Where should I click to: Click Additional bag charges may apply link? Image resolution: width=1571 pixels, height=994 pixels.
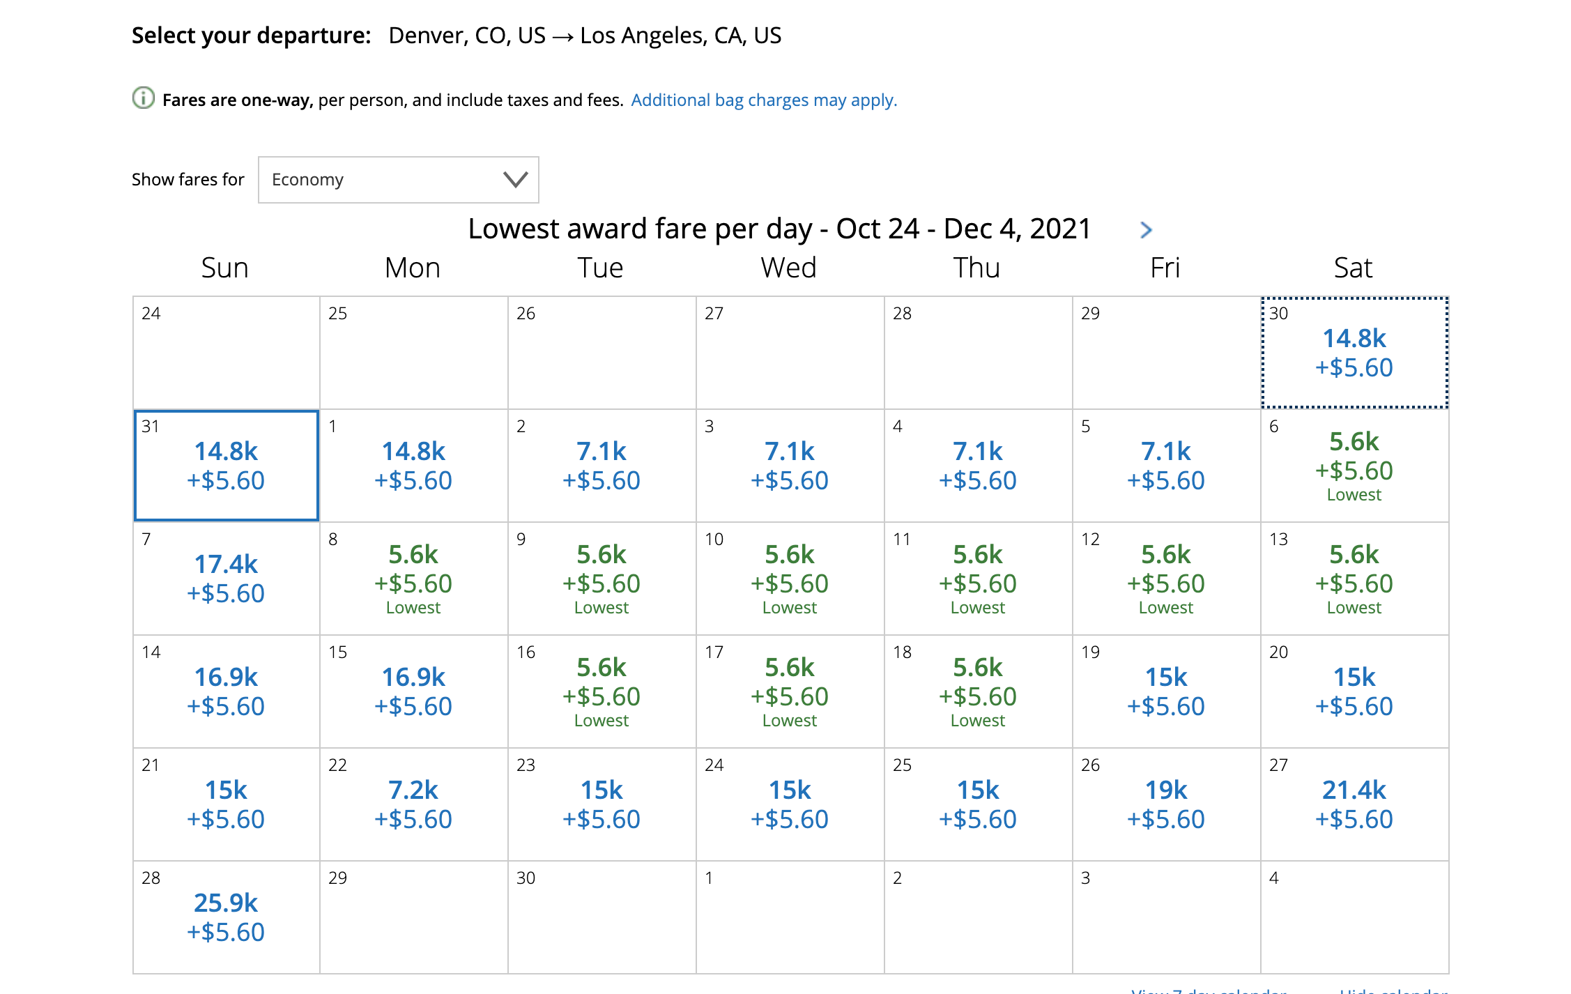pos(764,100)
